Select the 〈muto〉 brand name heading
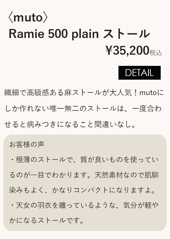This screenshot has width=170, height=239. click(28, 17)
